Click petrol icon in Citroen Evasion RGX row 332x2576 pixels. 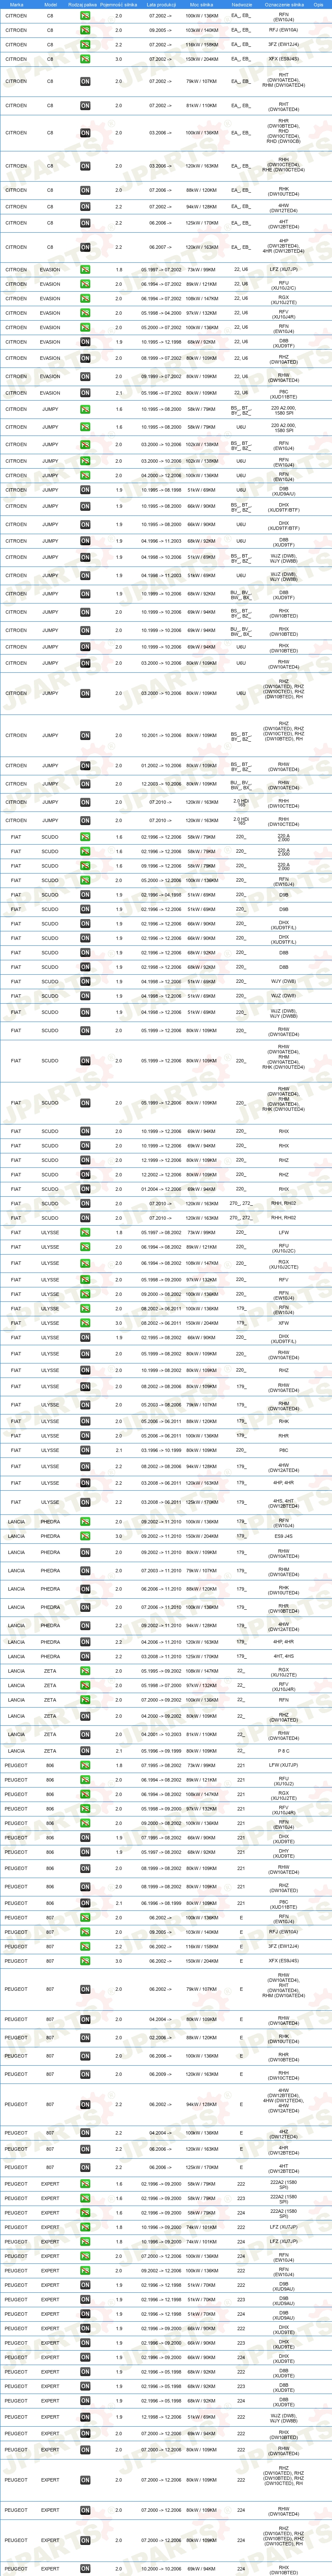pos(85,298)
